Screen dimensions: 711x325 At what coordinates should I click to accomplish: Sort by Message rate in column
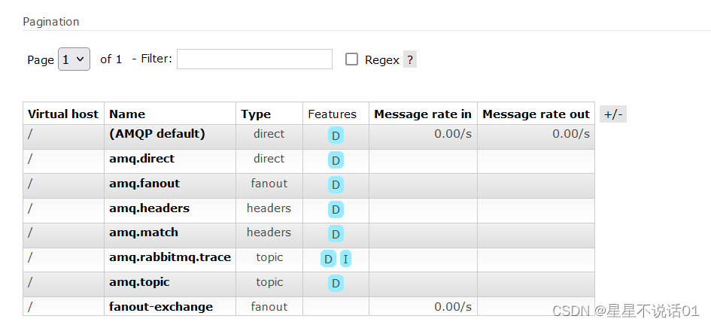tap(423, 114)
